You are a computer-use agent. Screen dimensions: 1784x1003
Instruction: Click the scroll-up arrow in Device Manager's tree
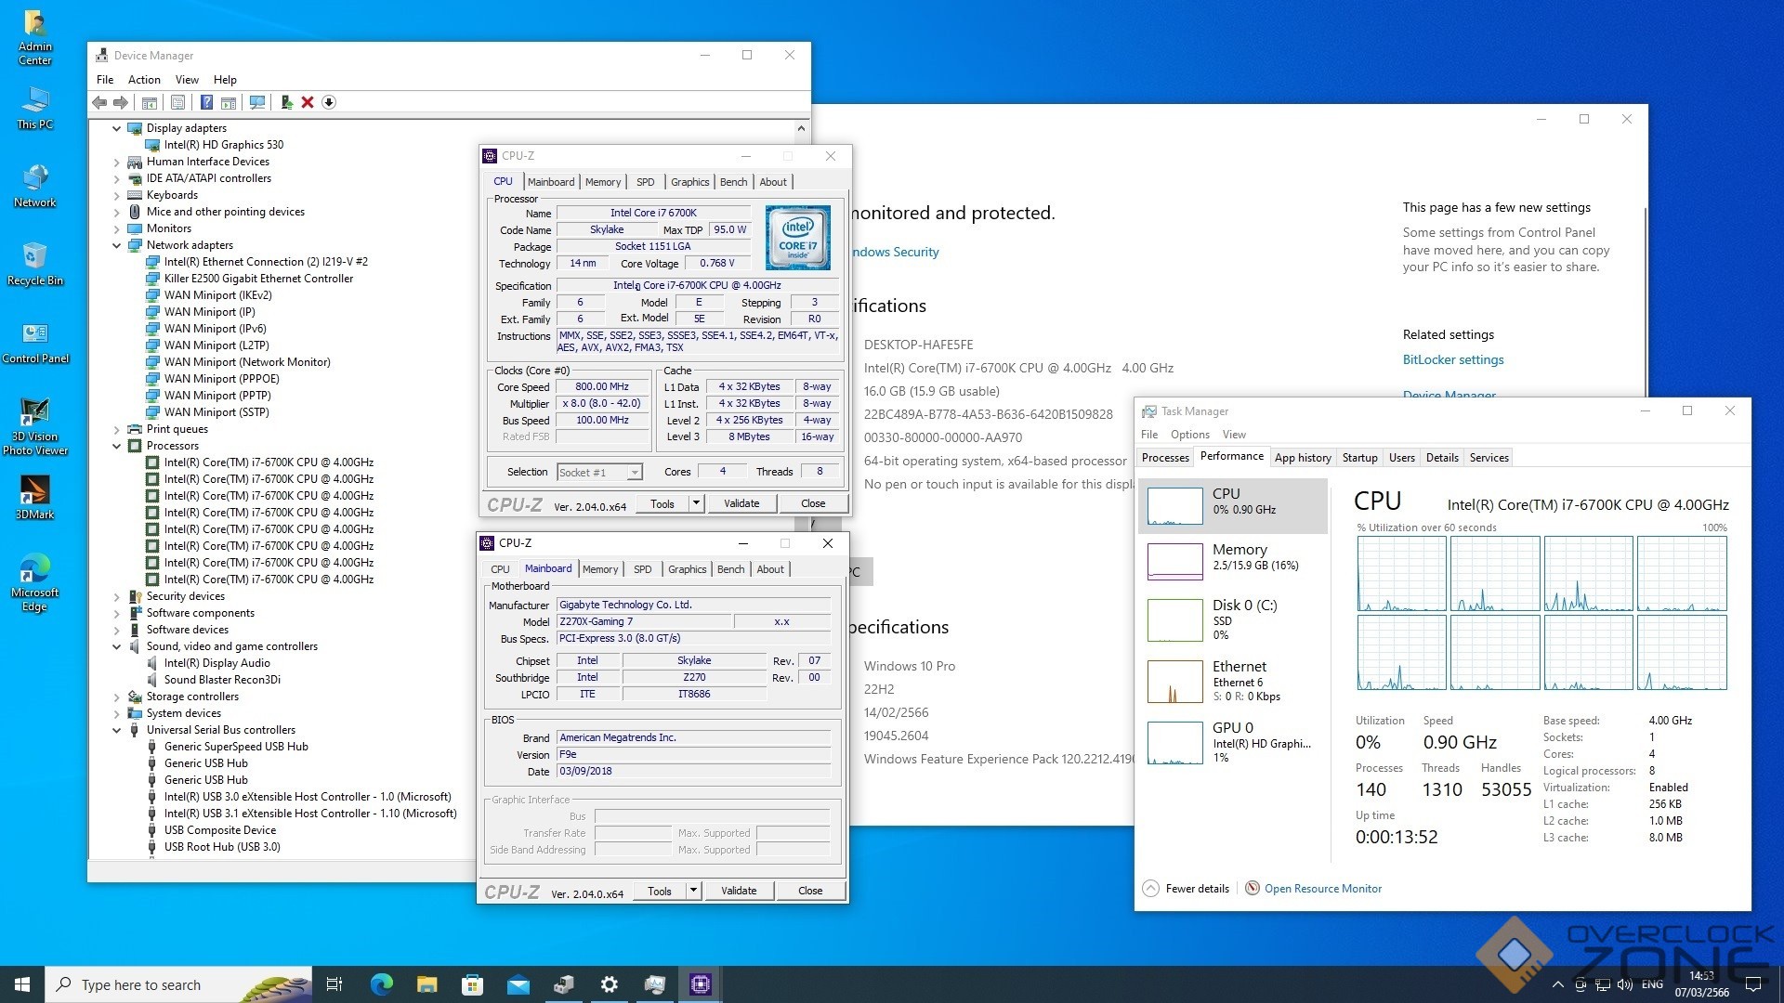coord(801,128)
